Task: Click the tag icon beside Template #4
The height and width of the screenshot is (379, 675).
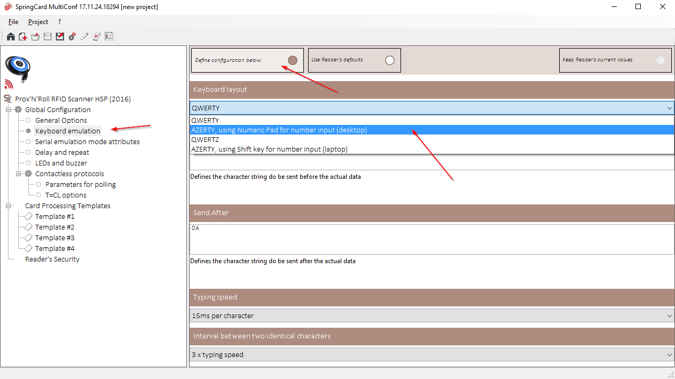Action: click(x=29, y=248)
